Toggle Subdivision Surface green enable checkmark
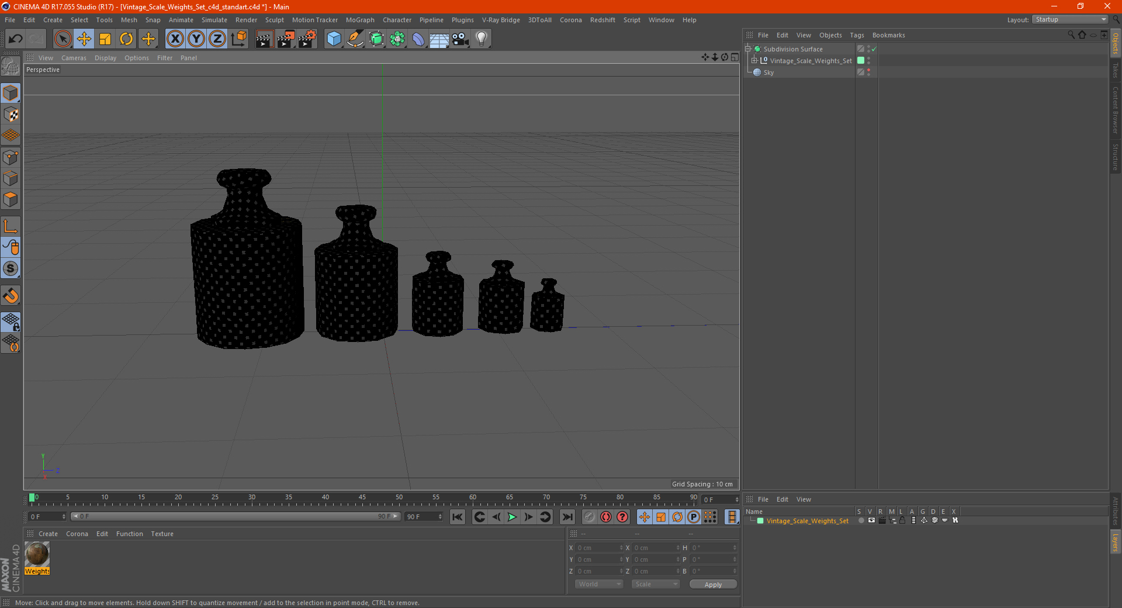 click(x=874, y=49)
